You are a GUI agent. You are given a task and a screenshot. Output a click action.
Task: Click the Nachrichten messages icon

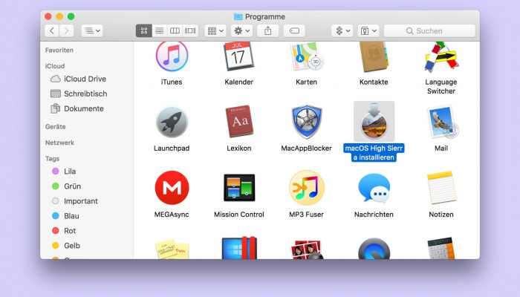tap(374, 188)
